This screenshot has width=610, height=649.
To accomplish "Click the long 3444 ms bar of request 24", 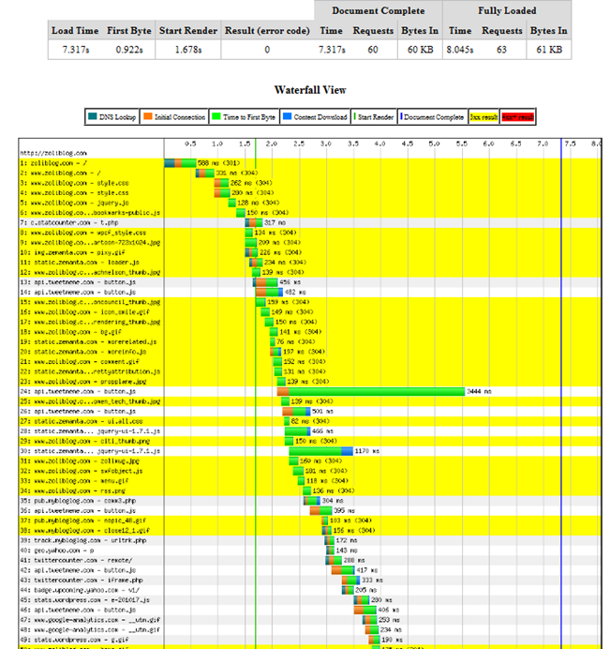I will coord(371,391).
